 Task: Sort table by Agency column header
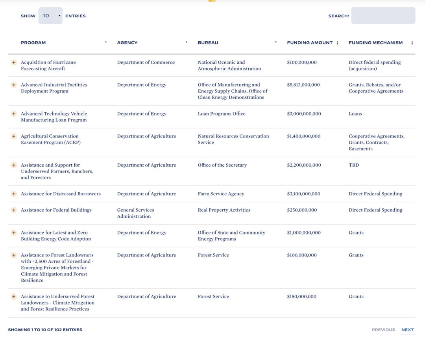pyautogui.click(x=127, y=43)
